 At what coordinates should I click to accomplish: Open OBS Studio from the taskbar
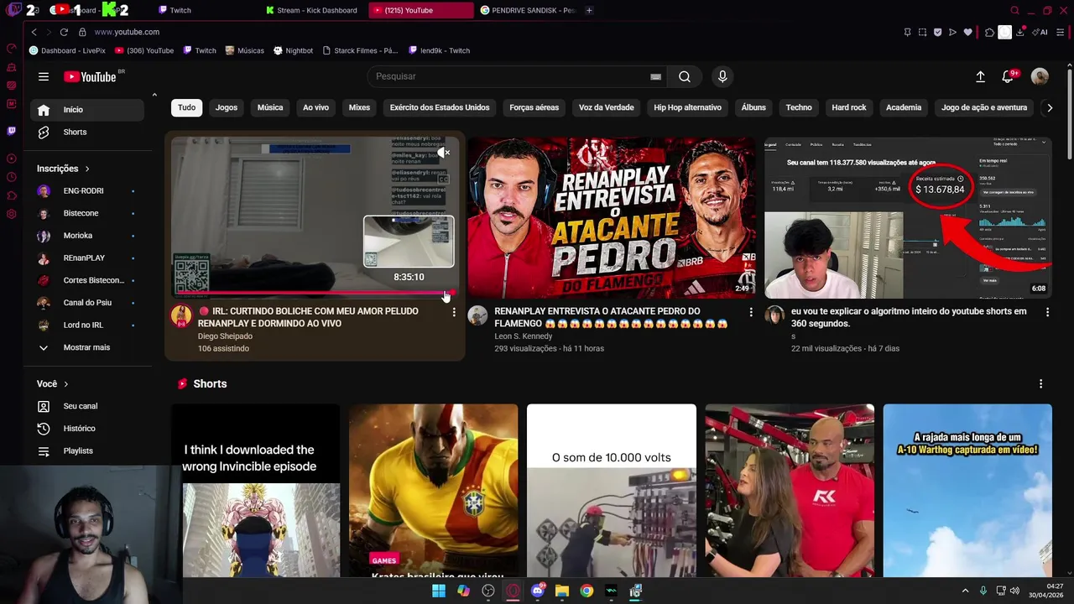pos(488,591)
